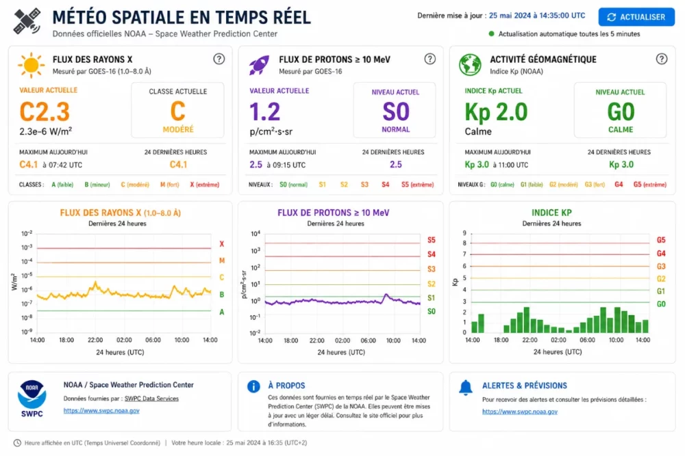Open help icon for Flux de protons
This screenshot has width=685, height=456.
click(x=430, y=59)
